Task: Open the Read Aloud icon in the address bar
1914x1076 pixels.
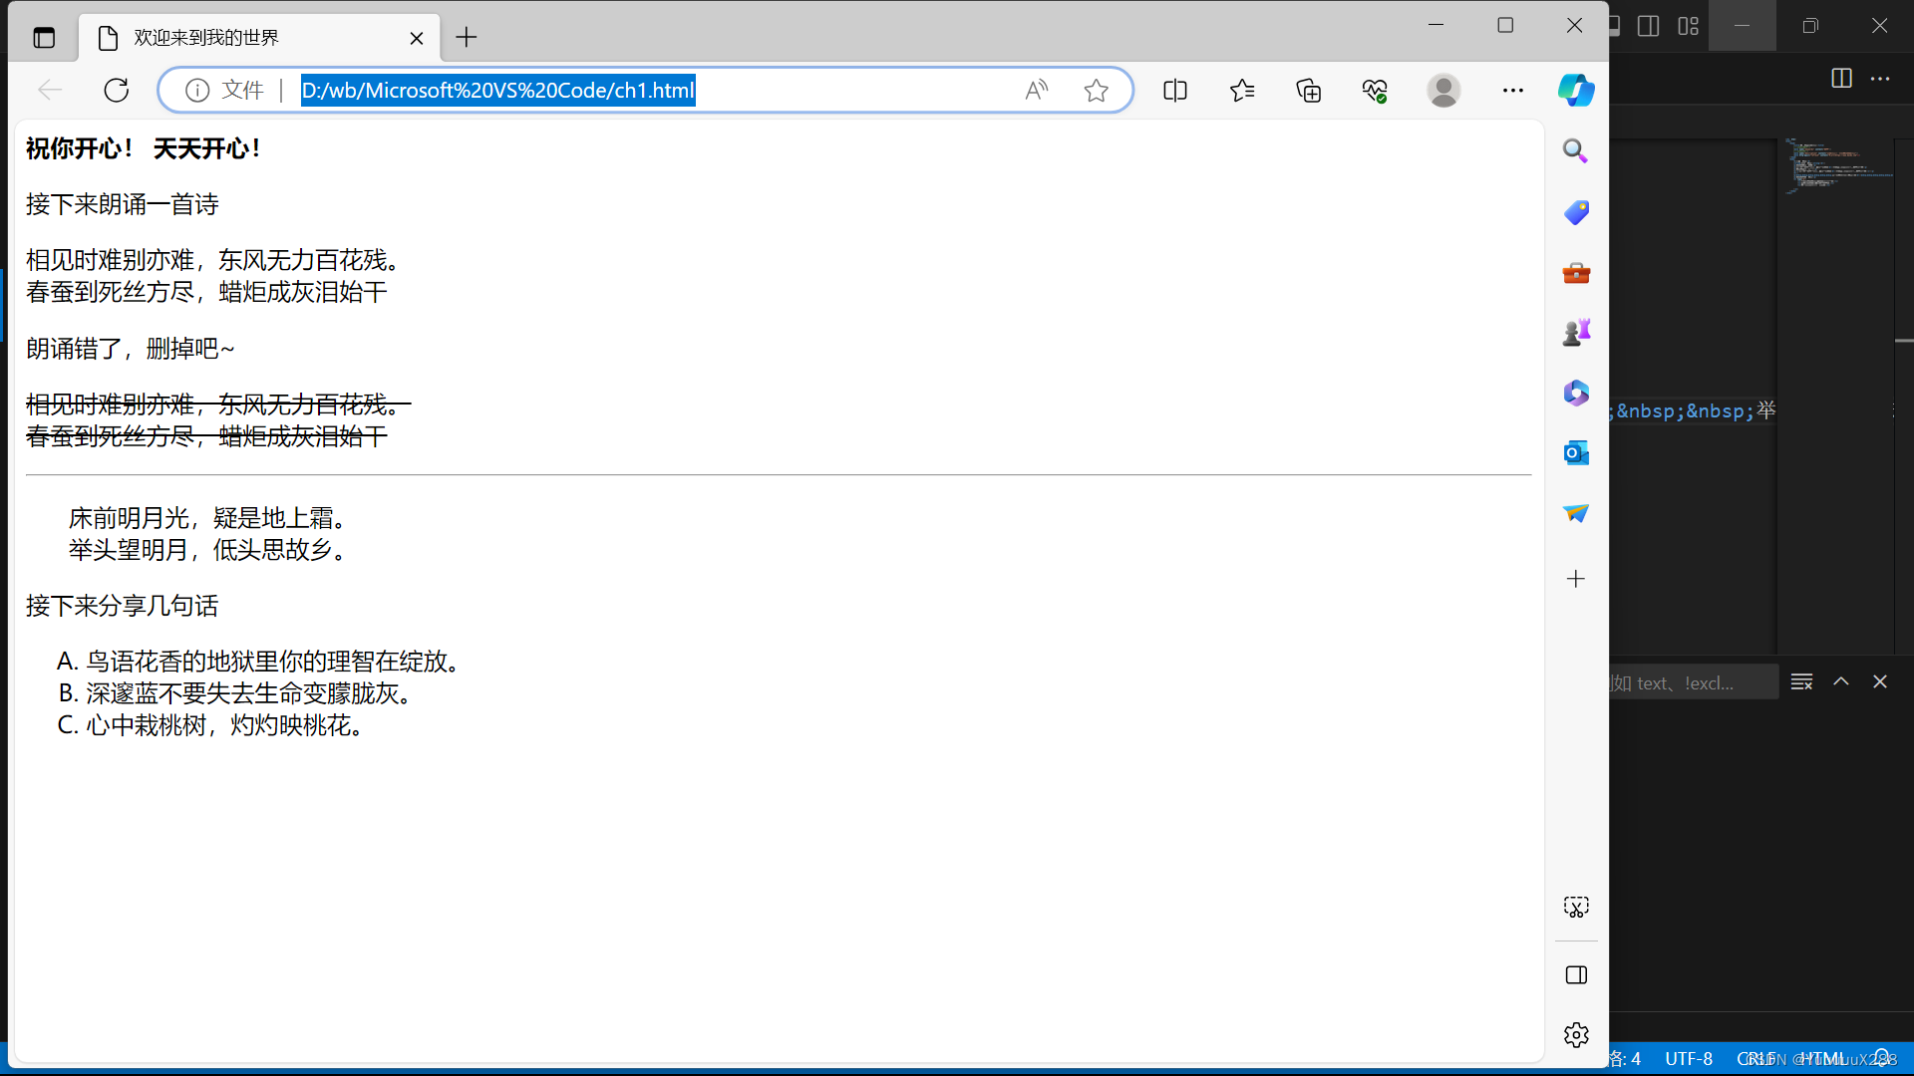Action: coord(1037,91)
